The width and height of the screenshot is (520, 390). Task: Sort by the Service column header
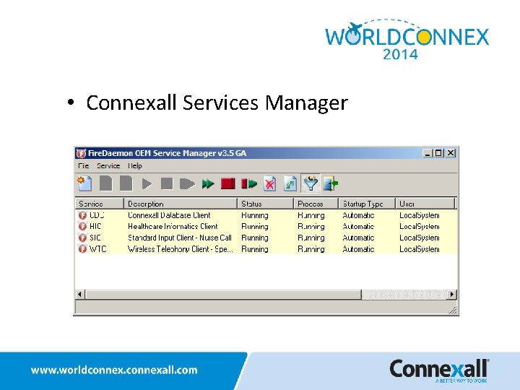click(x=100, y=204)
